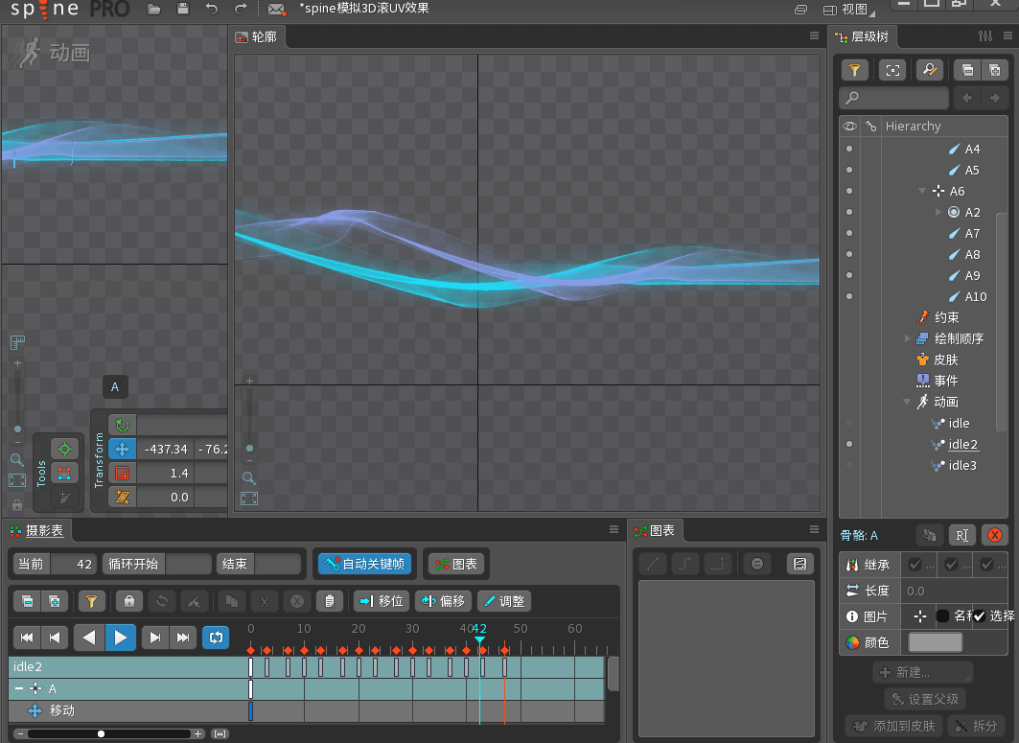Toggle the 选择 checkbox in bone properties
Image resolution: width=1019 pixels, height=743 pixels.
pos(979,616)
